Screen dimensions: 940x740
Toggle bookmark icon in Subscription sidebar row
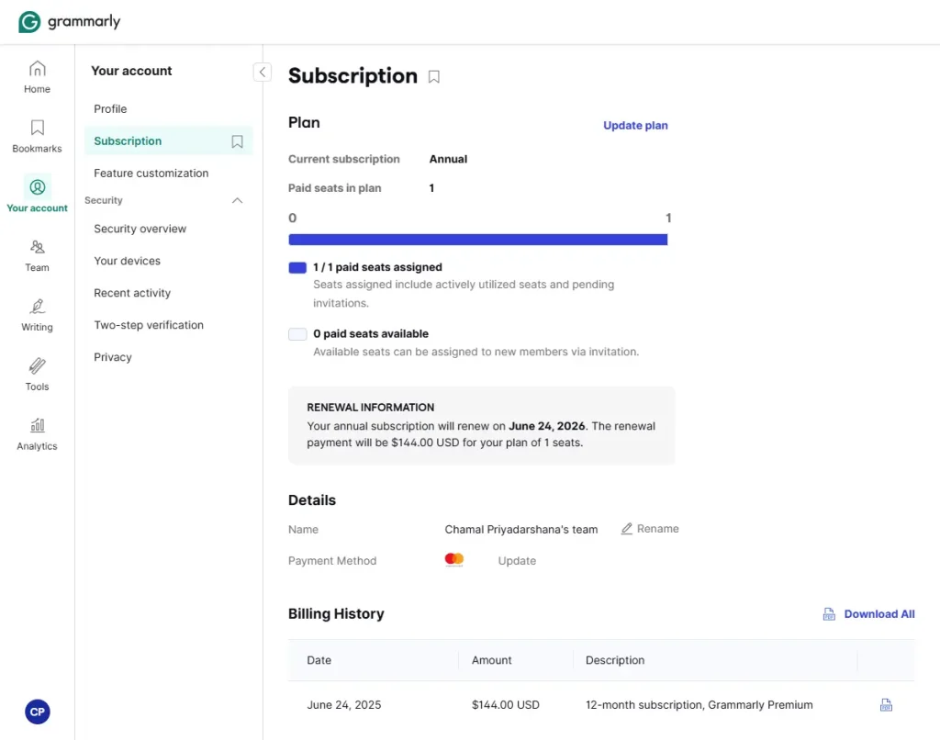coord(238,141)
